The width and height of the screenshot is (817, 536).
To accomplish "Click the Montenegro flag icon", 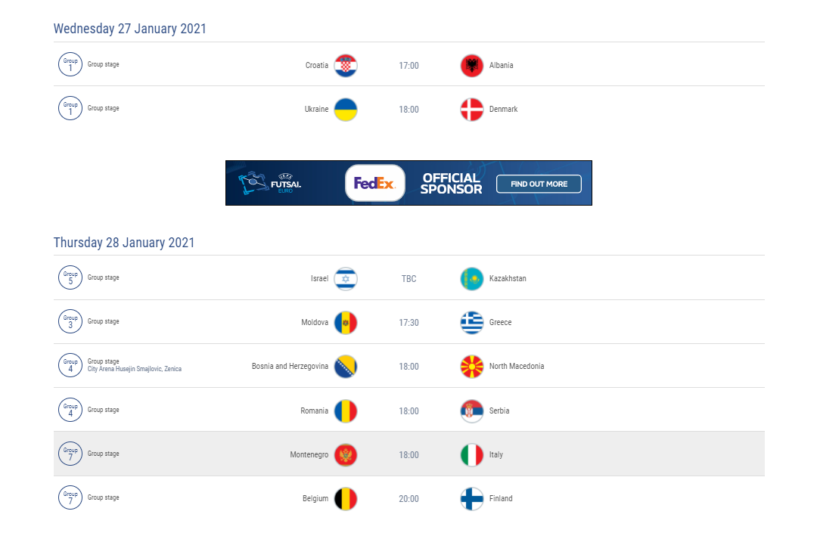I will click(x=346, y=455).
